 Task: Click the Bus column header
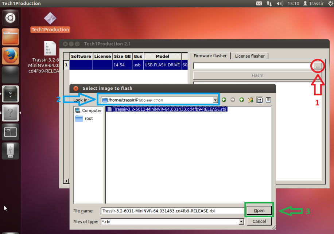point(138,56)
